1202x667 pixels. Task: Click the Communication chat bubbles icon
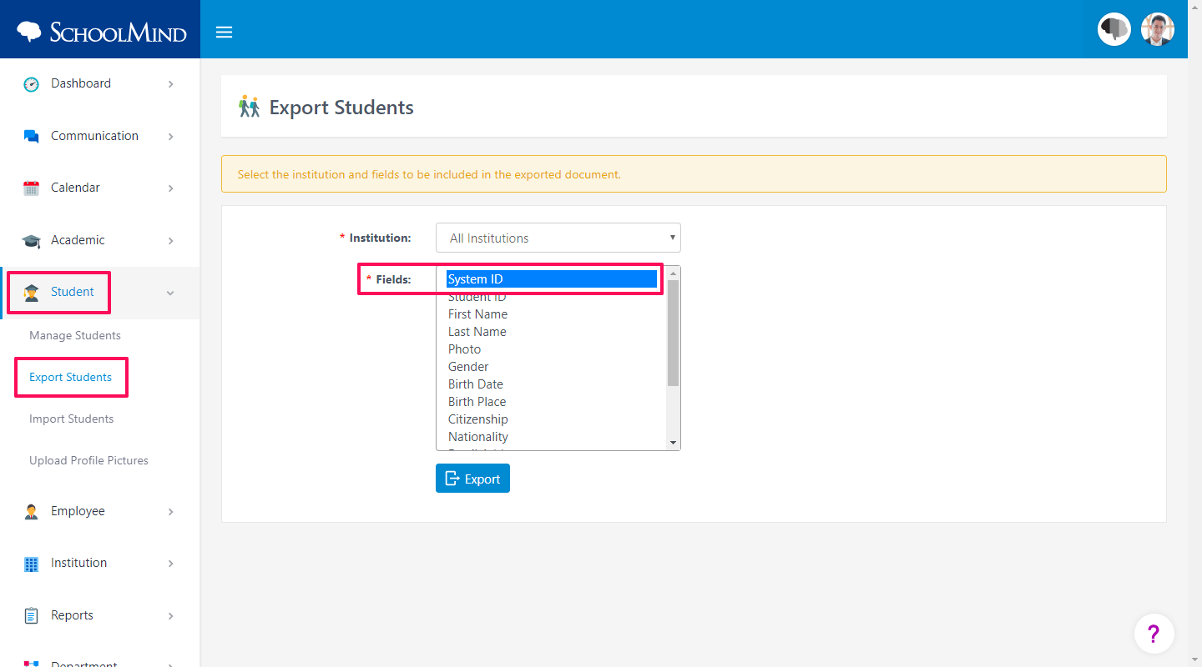[31, 137]
